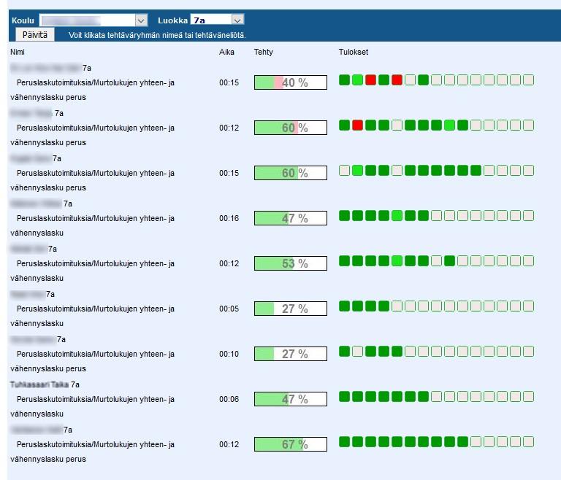Open the Luokka class dropdown showing 7a
561x480 pixels.
[217, 20]
